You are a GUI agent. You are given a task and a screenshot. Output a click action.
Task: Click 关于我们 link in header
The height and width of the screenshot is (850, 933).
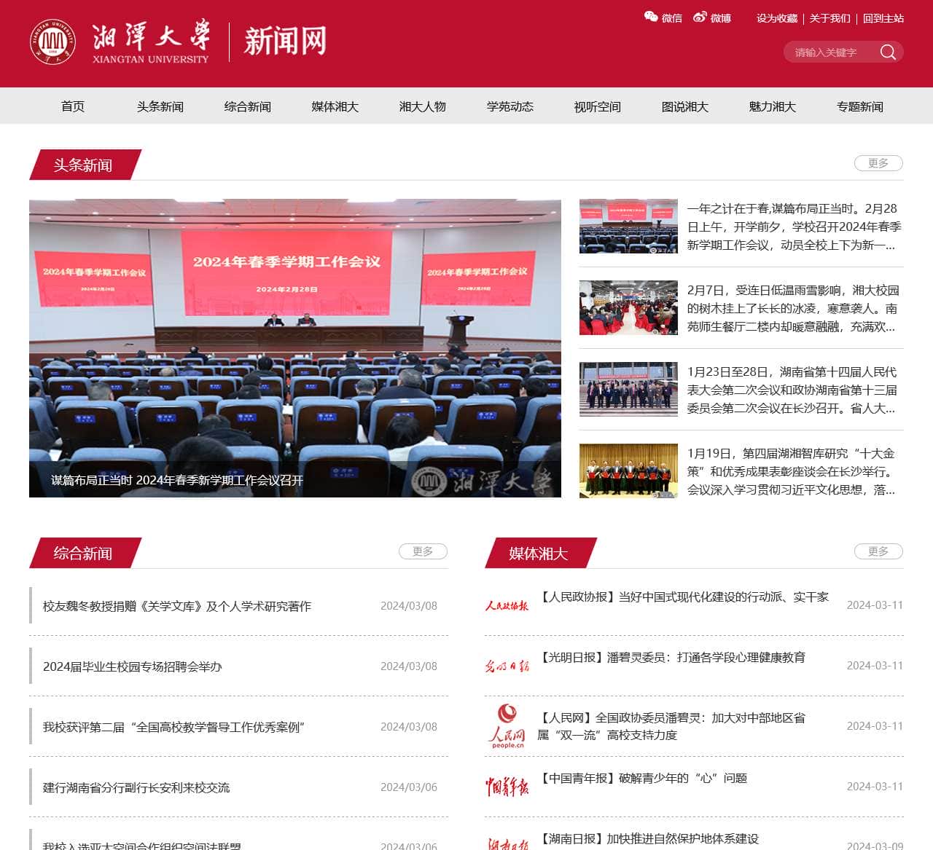click(830, 18)
